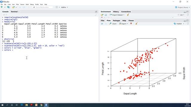Open the View menu

tap(13, 4)
